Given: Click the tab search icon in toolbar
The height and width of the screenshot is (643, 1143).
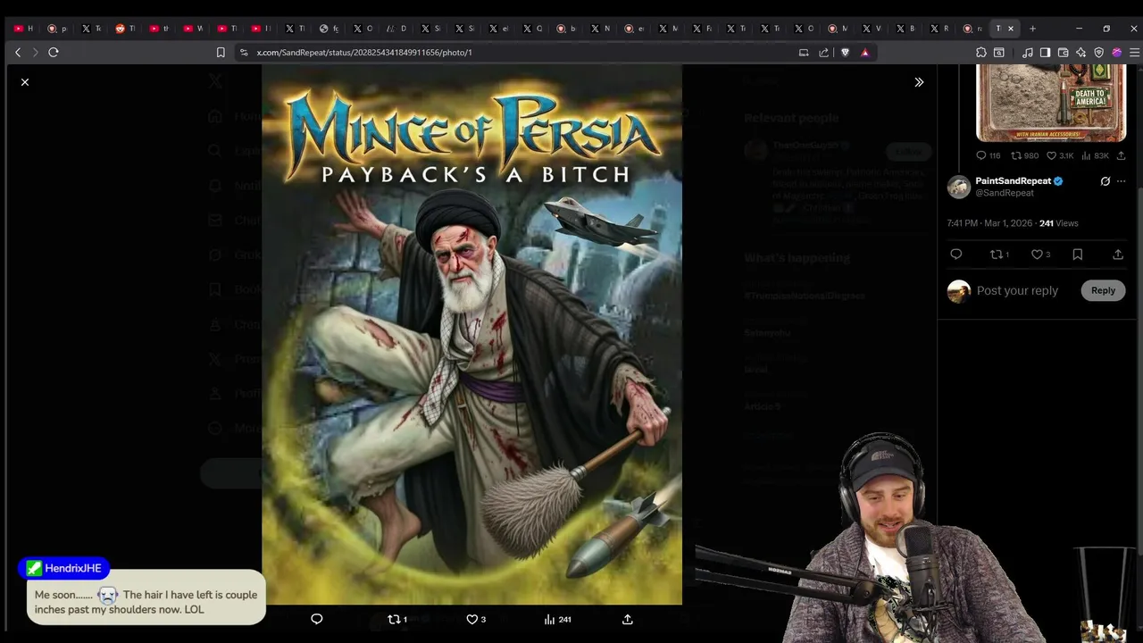Looking at the screenshot, I should coord(999,53).
